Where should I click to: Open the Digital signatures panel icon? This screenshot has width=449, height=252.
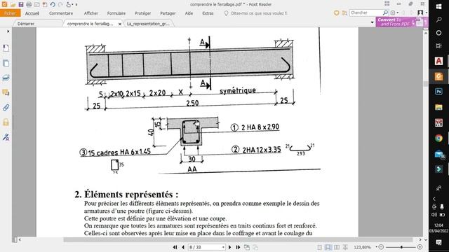pyautogui.click(x=6, y=137)
